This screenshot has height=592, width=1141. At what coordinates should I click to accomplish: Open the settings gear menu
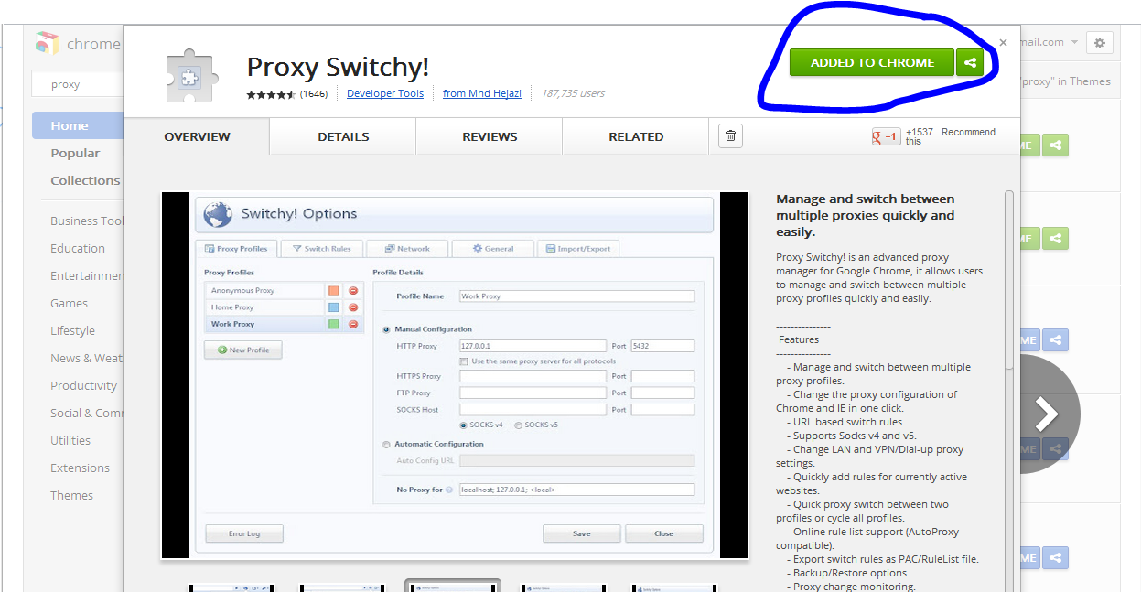[1100, 42]
